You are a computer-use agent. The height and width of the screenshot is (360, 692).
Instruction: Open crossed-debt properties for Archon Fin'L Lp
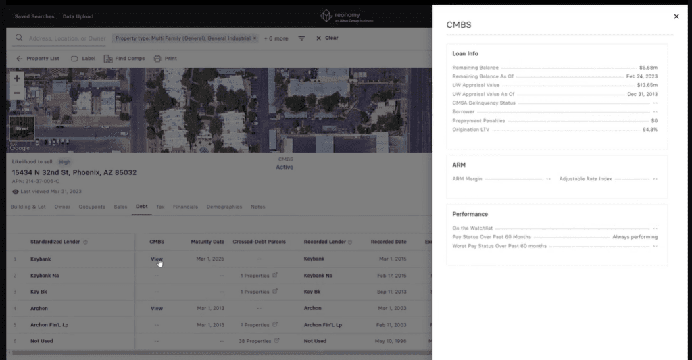point(259,325)
